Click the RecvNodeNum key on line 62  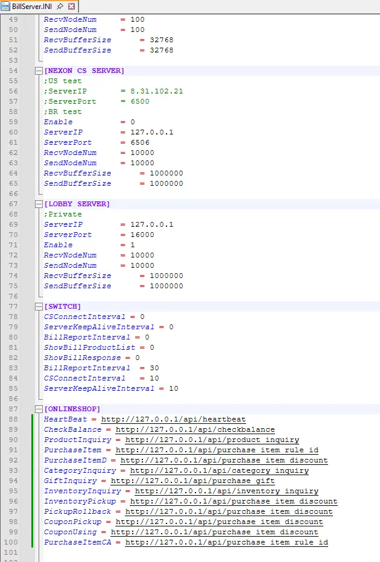(70, 153)
